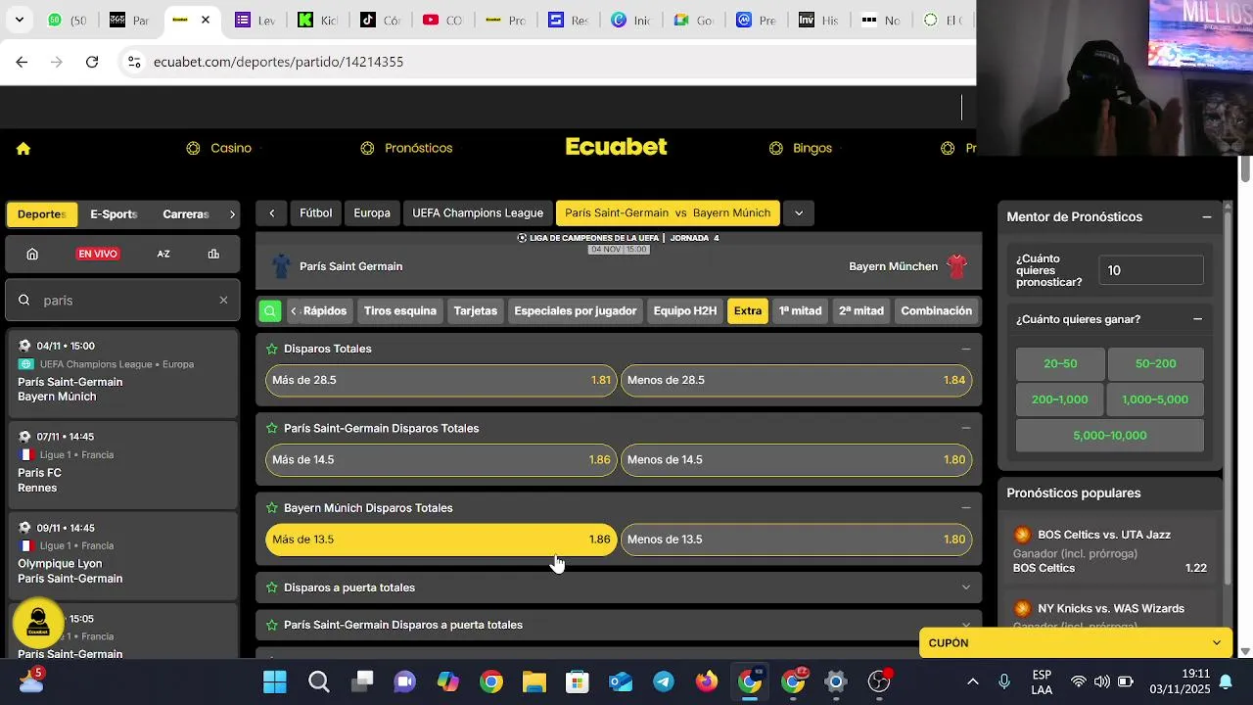Switch to the 1ª mitad tab
Screen dimensions: 1253x705
pos(800,311)
